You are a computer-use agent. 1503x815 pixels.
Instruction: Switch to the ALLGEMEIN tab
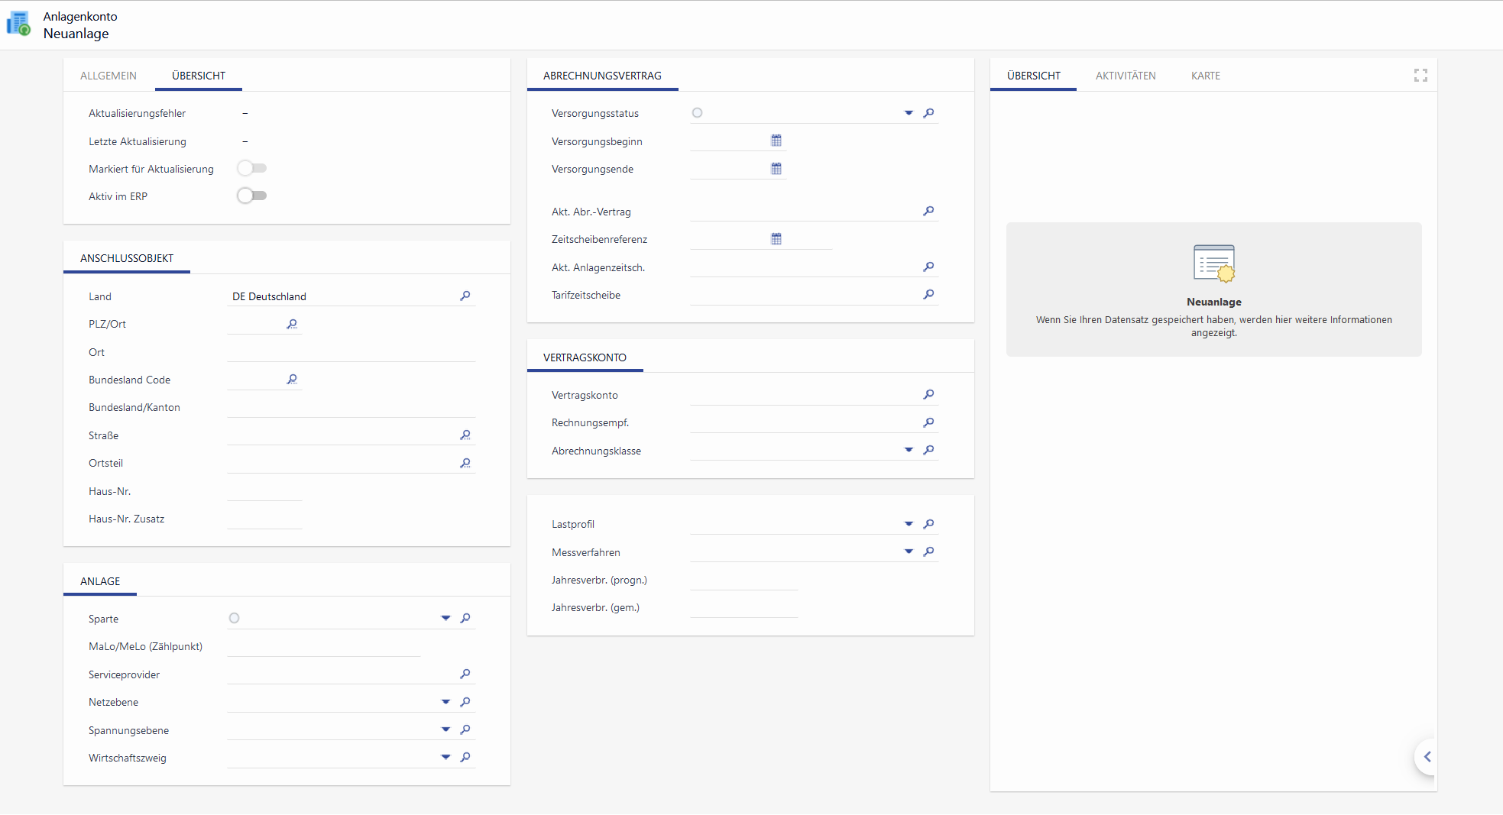pyautogui.click(x=109, y=76)
